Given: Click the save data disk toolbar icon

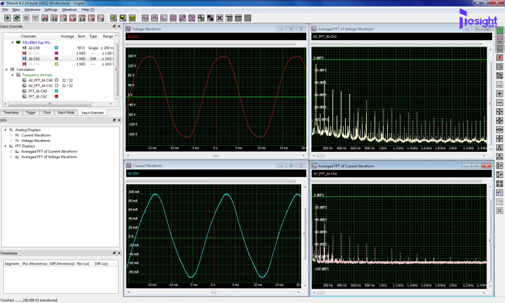Looking at the screenshot, I should [x=123, y=18].
